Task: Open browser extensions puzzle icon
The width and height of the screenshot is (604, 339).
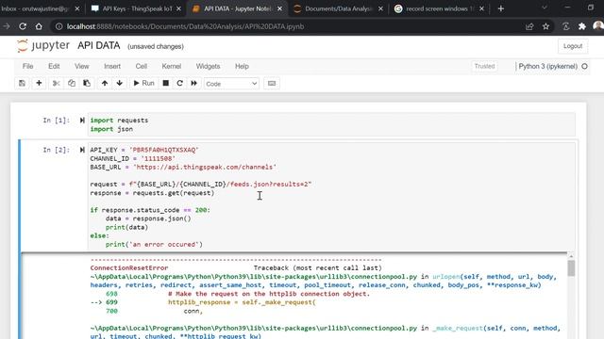Action: [x=582, y=26]
